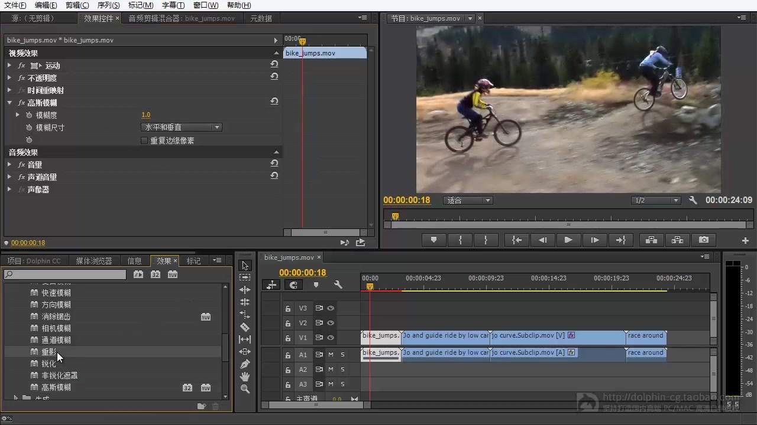
Task: Go to In point
Action: [x=517, y=240]
